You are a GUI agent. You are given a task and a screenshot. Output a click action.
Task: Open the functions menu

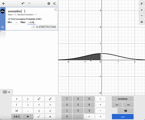[x=123, y=99]
